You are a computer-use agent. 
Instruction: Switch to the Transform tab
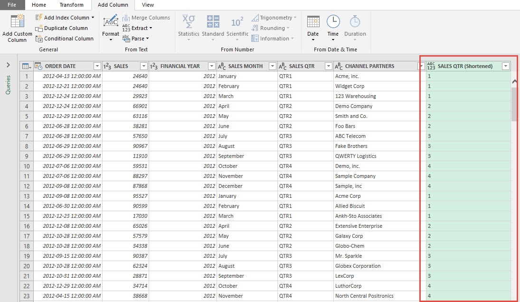(x=72, y=5)
